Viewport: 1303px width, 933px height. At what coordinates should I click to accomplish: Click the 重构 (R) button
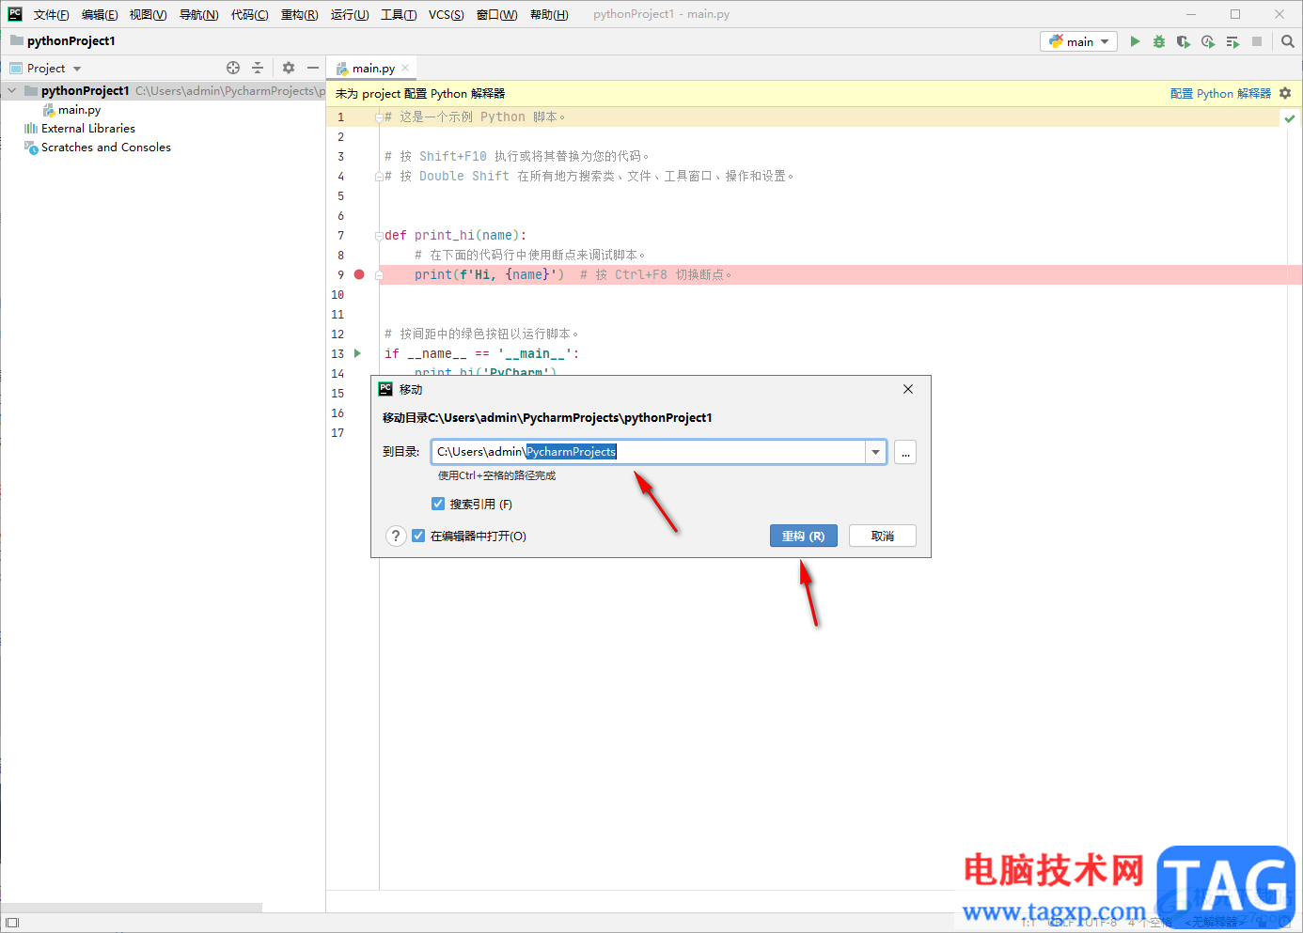click(x=803, y=536)
